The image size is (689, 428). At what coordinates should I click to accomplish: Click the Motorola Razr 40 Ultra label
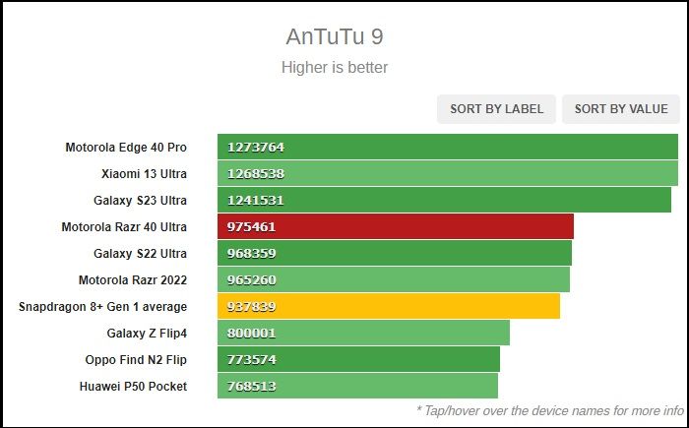coord(124,226)
